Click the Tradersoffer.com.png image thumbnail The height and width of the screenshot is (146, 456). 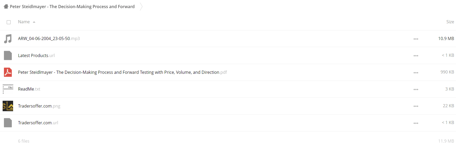8,106
